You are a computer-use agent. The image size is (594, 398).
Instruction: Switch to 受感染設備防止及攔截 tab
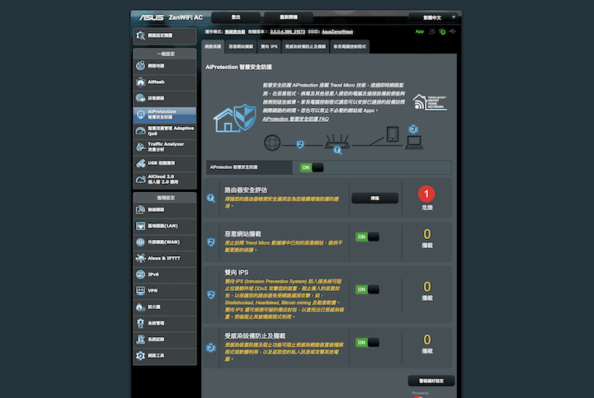(x=305, y=46)
